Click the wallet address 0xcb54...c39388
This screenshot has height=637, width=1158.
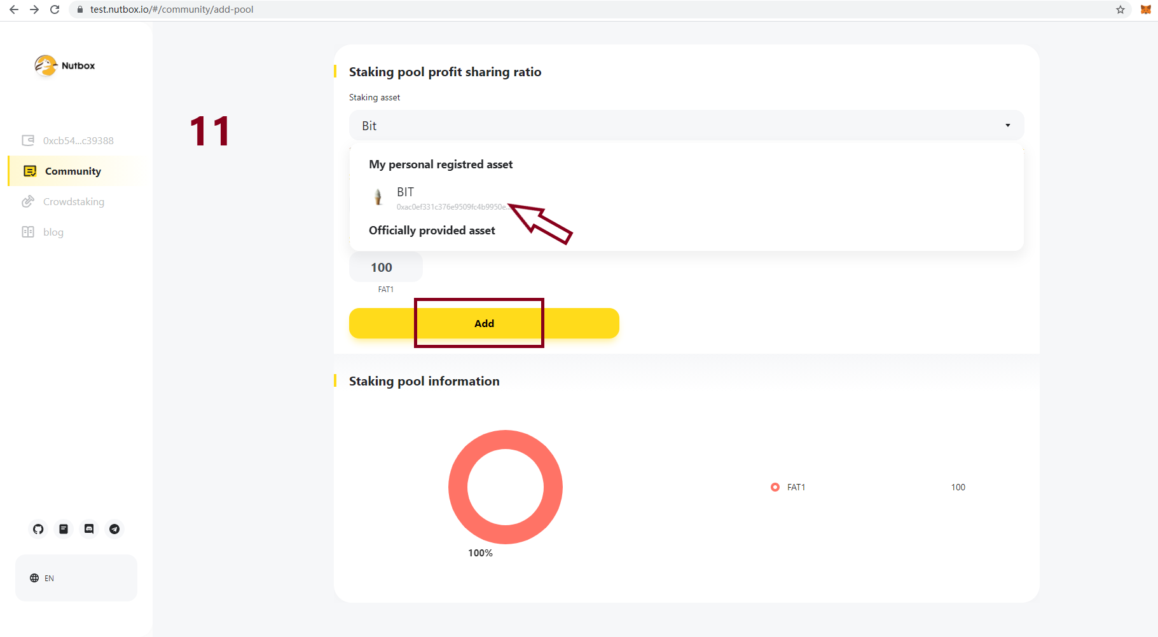78,141
